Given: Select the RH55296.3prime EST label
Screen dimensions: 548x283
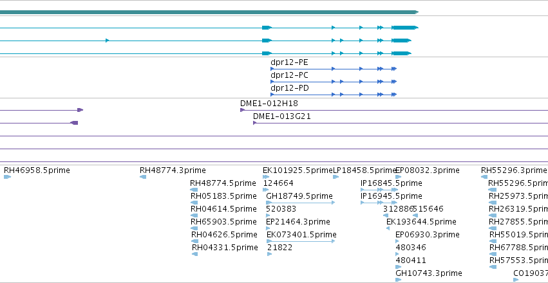Looking at the screenshot, I should (x=513, y=170).
